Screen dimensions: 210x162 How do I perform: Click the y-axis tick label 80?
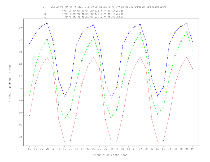(20, 52)
